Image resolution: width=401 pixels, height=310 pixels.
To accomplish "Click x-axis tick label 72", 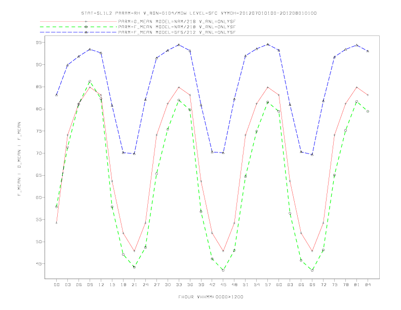I will point(323,285).
